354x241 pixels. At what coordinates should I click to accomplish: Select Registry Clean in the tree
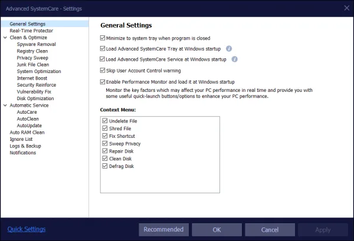(x=32, y=51)
